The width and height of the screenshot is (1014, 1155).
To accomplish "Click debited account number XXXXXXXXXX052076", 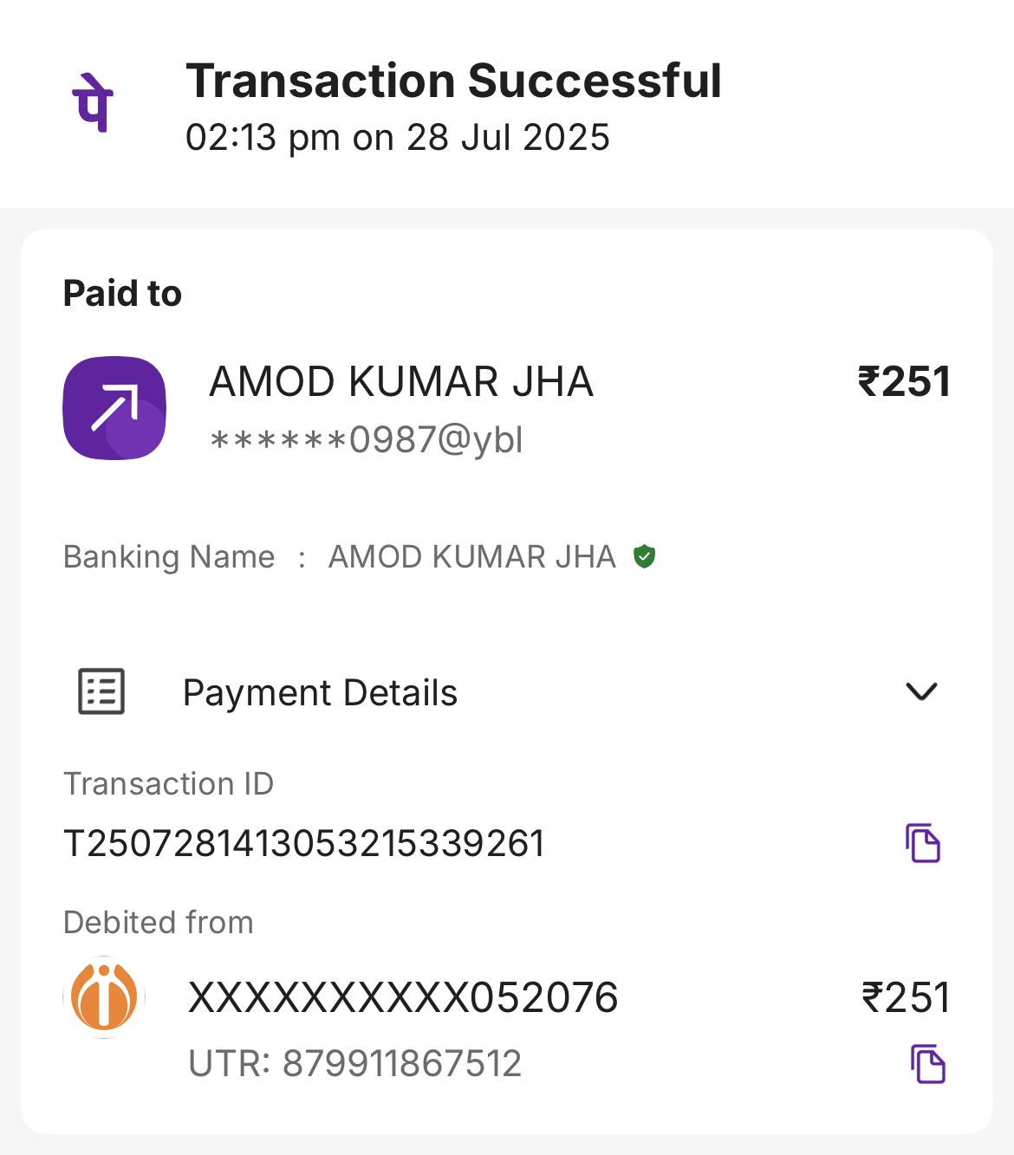I will pyautogui.click(x=403, y=997).
